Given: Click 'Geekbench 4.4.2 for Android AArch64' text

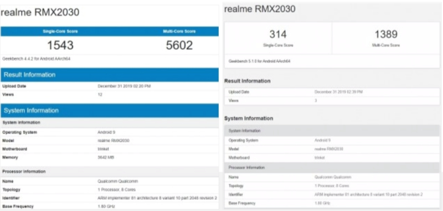Looking at the screenshot, I should (x=37, y=59).
